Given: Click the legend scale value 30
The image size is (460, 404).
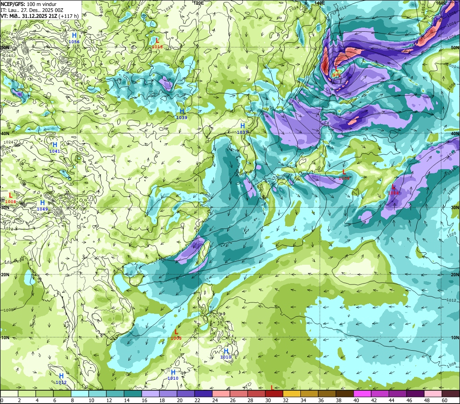Looking at the screenshot, I should click(268, 400).
